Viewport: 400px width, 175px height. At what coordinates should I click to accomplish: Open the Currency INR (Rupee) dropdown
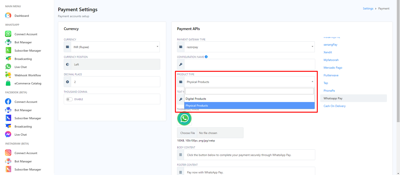[115, 47]
